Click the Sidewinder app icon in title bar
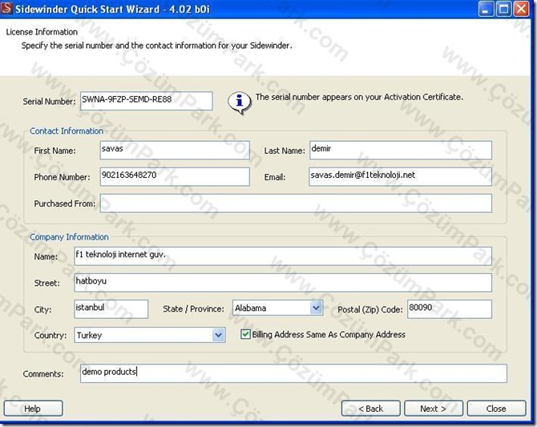Screen dimensions: 537x427 [x=7, y=8]
